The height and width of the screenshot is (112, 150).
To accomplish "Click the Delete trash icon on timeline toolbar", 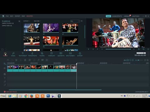I will pos(25,60).
